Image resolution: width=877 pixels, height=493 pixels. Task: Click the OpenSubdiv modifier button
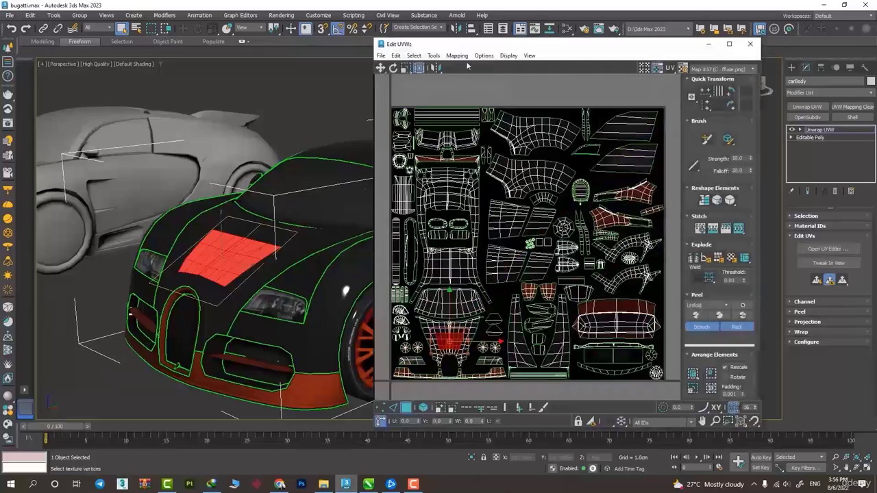coord(807,117)
